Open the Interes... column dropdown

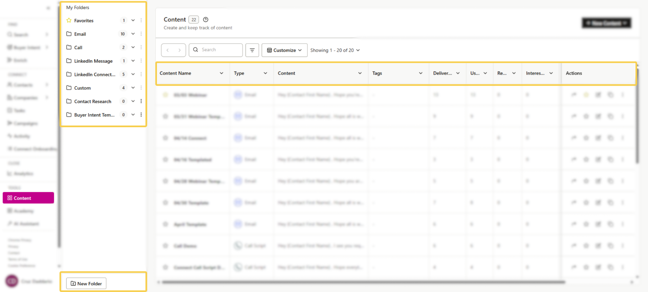[551, 73]
